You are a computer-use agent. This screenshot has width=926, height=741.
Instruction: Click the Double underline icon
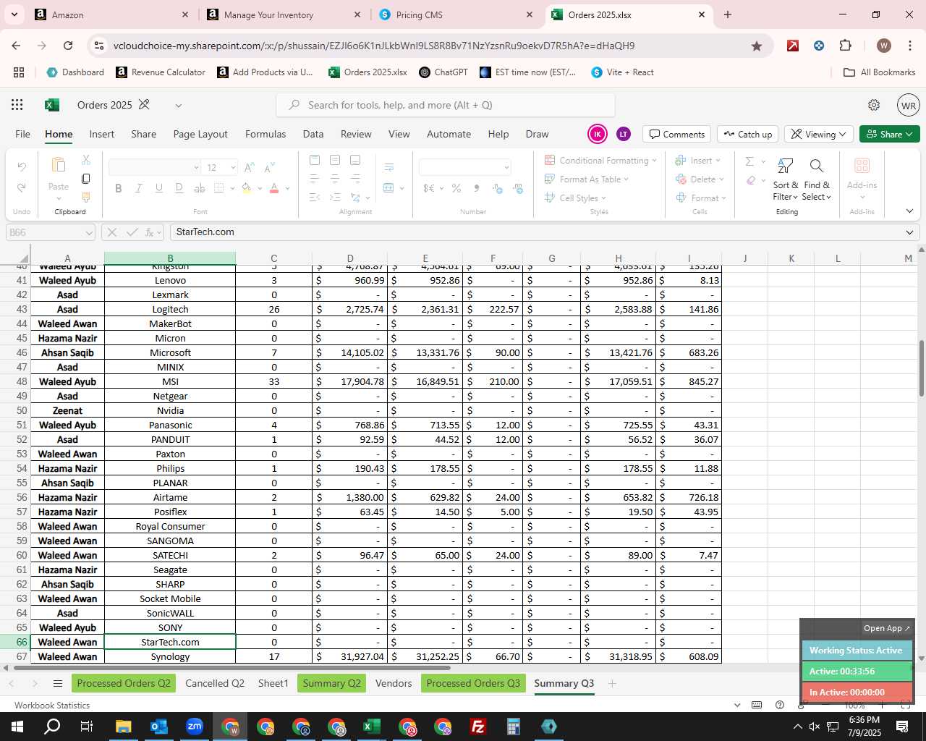point(179,188)
